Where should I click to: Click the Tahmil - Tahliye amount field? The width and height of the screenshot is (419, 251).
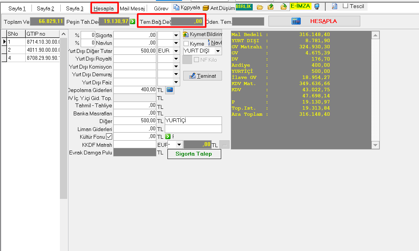tap(135, 105)
